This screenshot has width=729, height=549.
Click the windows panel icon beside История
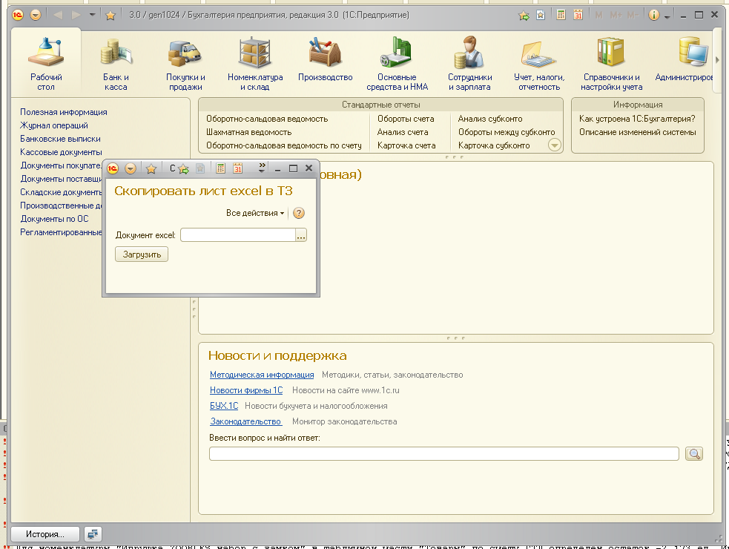tap(93, 534)
